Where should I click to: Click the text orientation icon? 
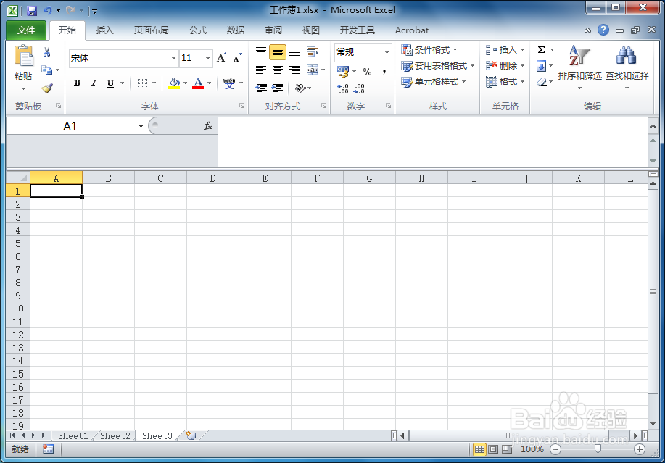(x=300, y=88)
